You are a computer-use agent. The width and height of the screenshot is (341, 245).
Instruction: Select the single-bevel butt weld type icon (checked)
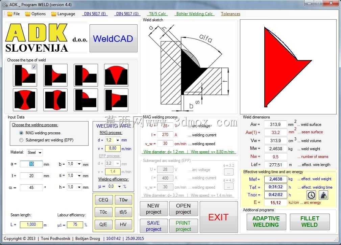25,75
